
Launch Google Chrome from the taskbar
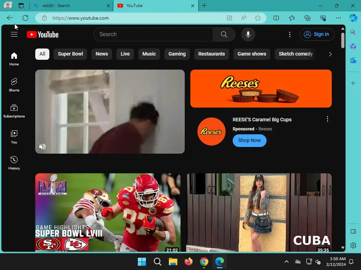tap(204, 262)
